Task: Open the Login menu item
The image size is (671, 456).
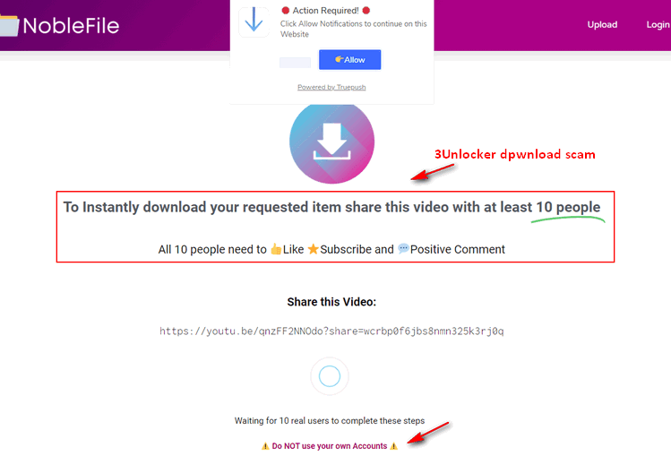Action: (658, 25)
